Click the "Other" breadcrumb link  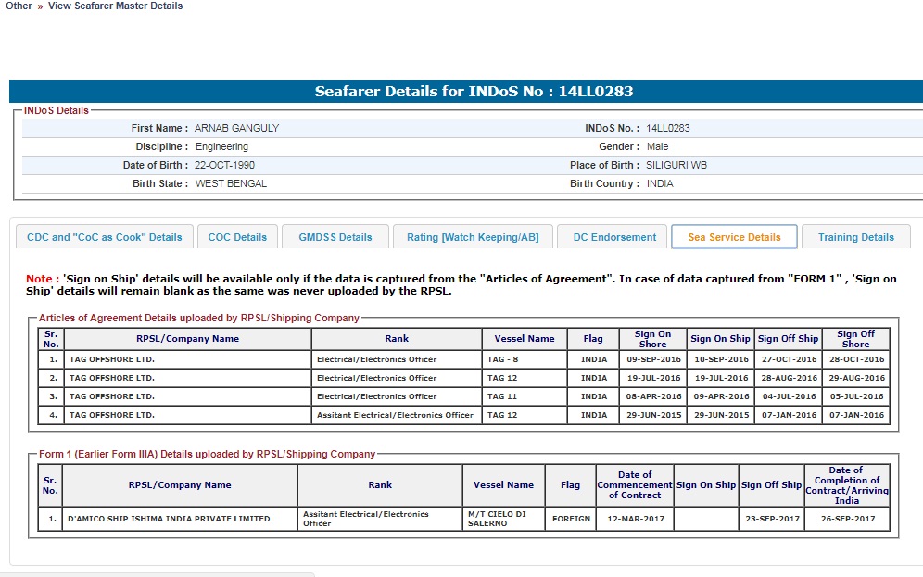coord(19,6)
